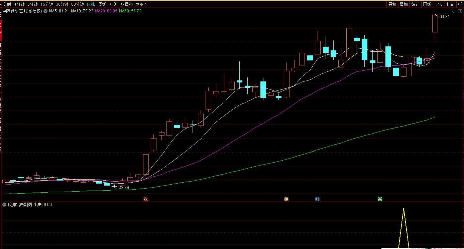Viewport: 464px width, 249px height.
Task: Click the 94.81 high price candlestick label
Action: [x=444, y=17]
